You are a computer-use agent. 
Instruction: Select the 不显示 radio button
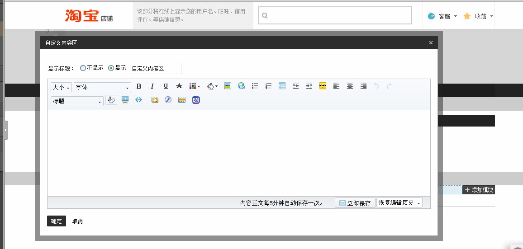coord(83,68)
